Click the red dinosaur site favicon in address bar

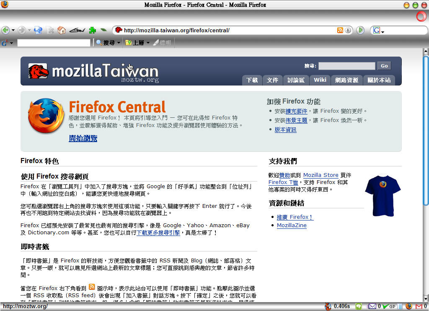click(x=119, y=30)
